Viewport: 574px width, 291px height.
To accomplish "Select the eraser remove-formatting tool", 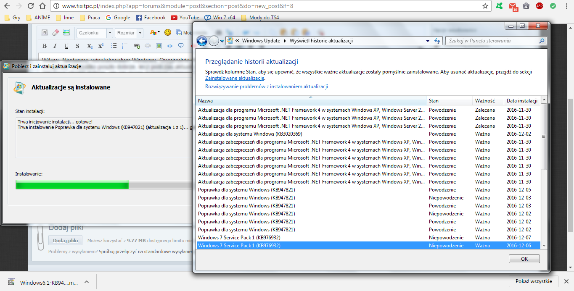I will pyautogui.click(x=56, y=33).
